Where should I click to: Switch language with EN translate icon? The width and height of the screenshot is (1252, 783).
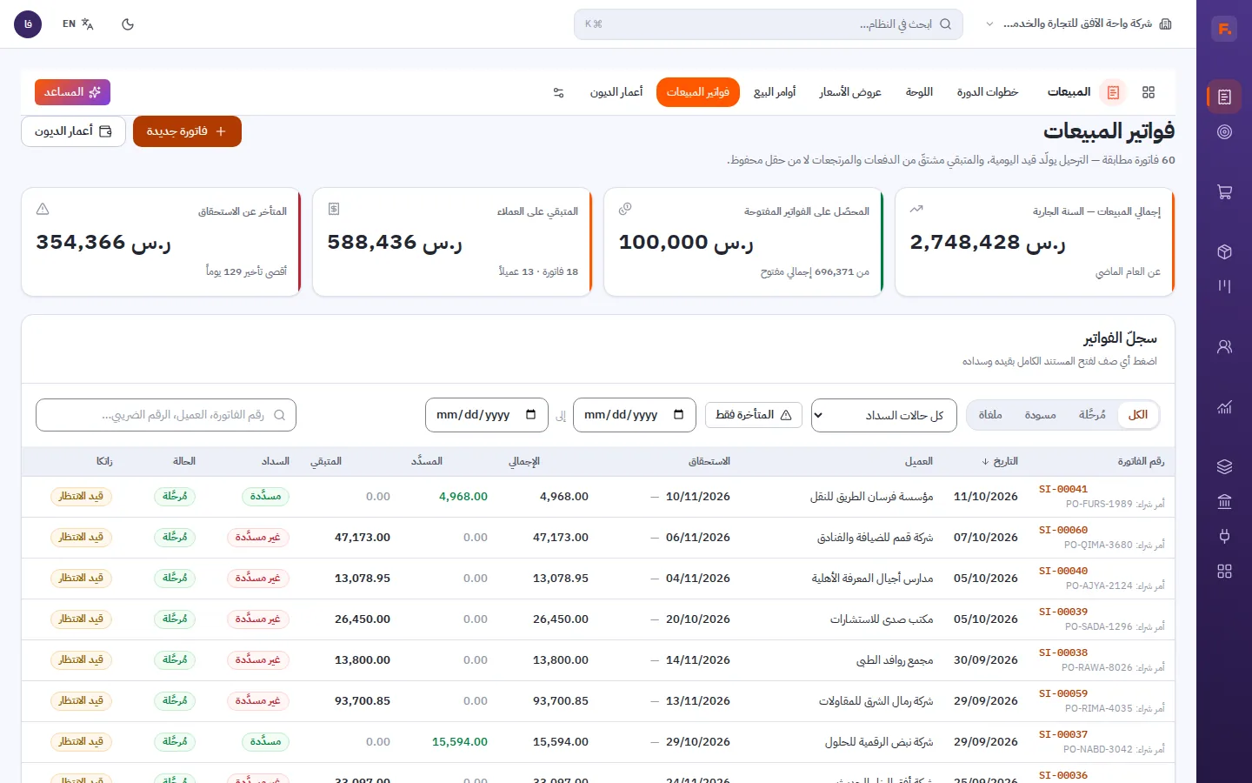point(78,24)
